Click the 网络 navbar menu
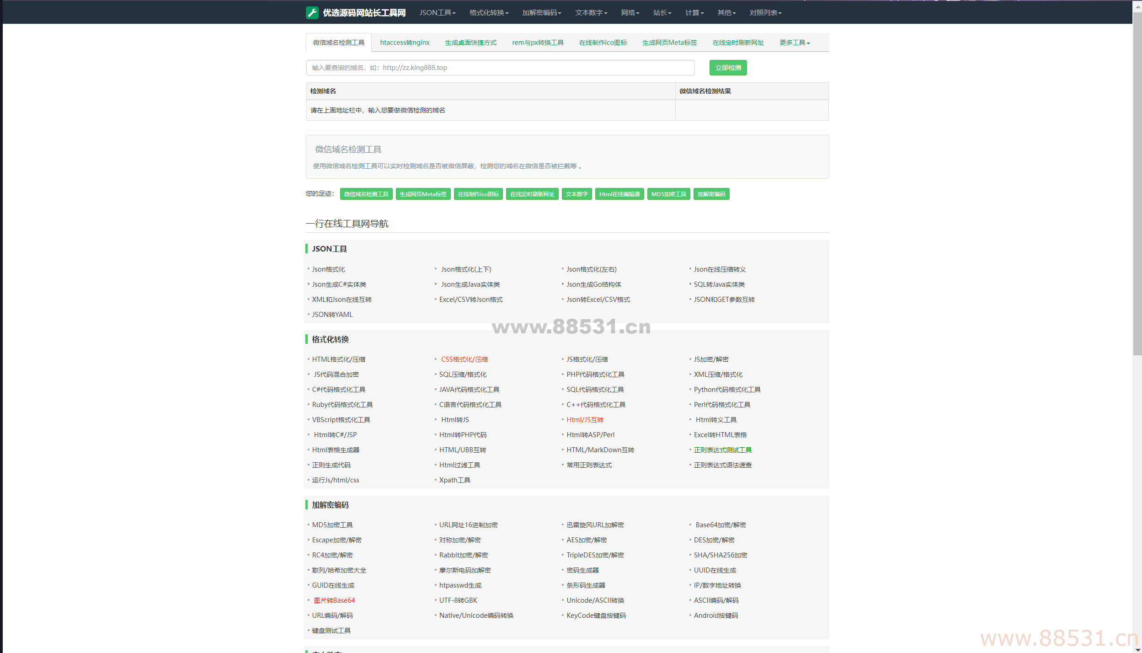Image resolution: width=1142 pixels, height=653 pixels. pos(630,13)
